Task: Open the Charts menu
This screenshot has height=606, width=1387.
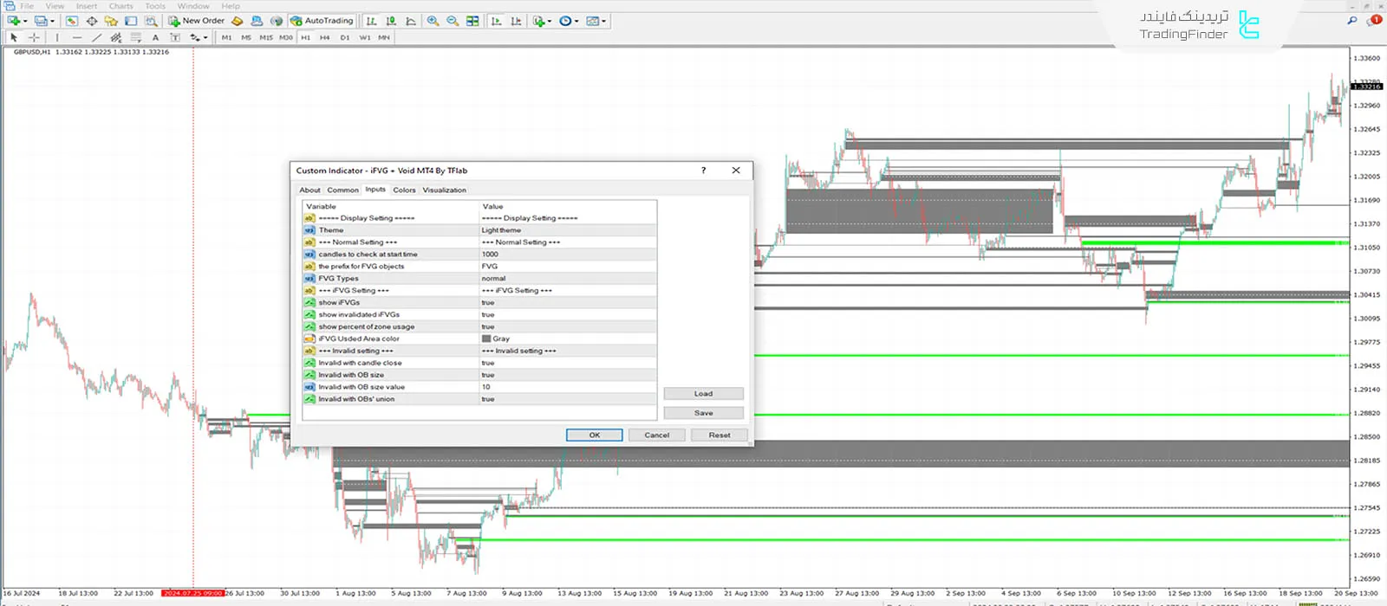Action: pyautogui.click(x=120, y=6)
